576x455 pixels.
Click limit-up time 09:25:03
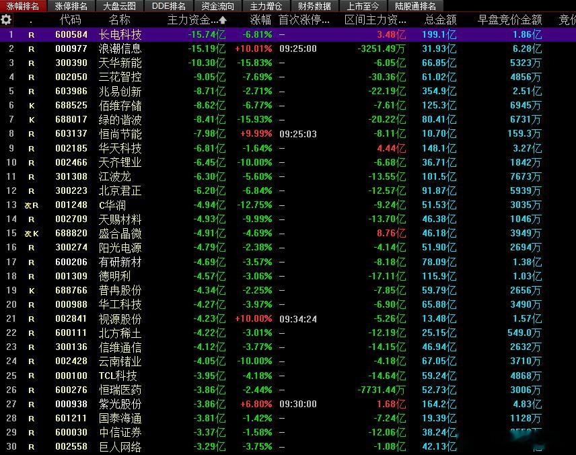pos(298,134)
